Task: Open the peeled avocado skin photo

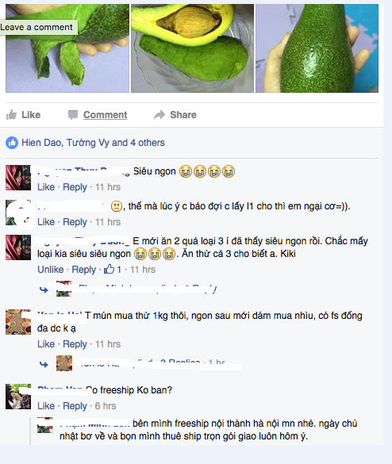Action: point(67,48)
